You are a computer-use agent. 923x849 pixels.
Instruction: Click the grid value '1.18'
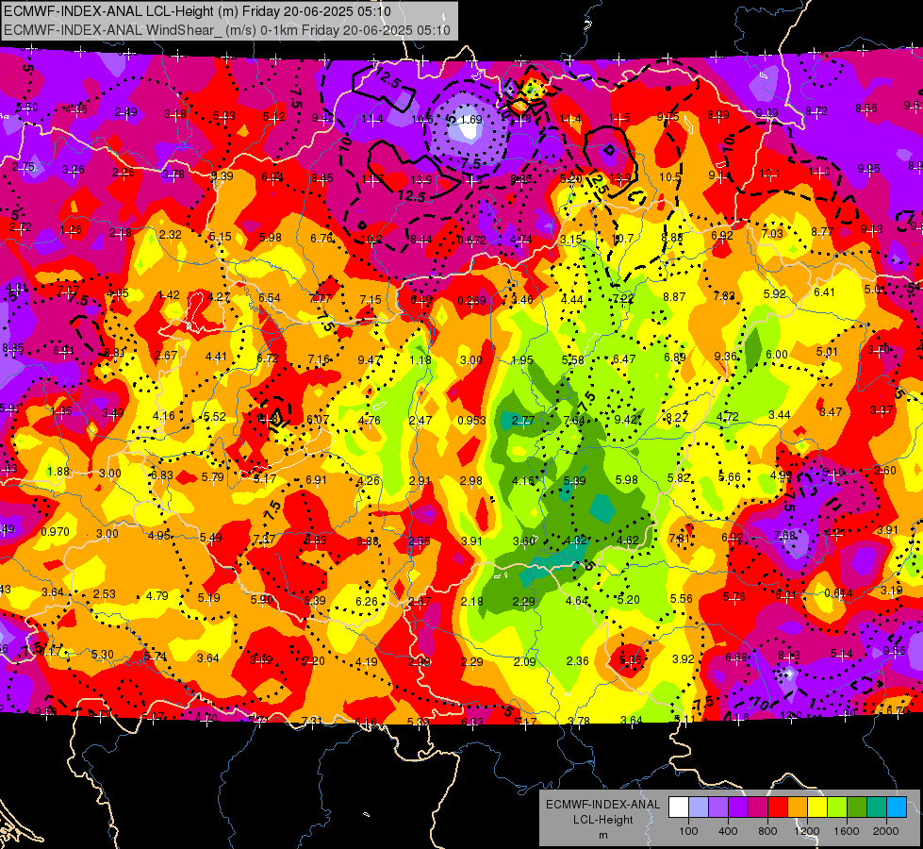click(420, 359)
